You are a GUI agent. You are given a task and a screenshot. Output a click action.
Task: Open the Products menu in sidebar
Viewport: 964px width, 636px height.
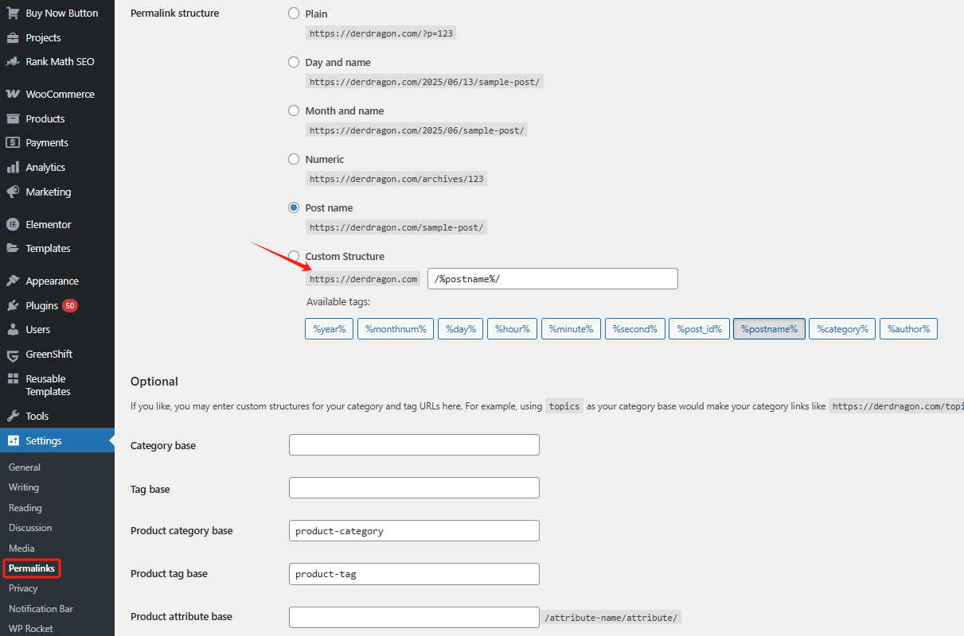45,118
